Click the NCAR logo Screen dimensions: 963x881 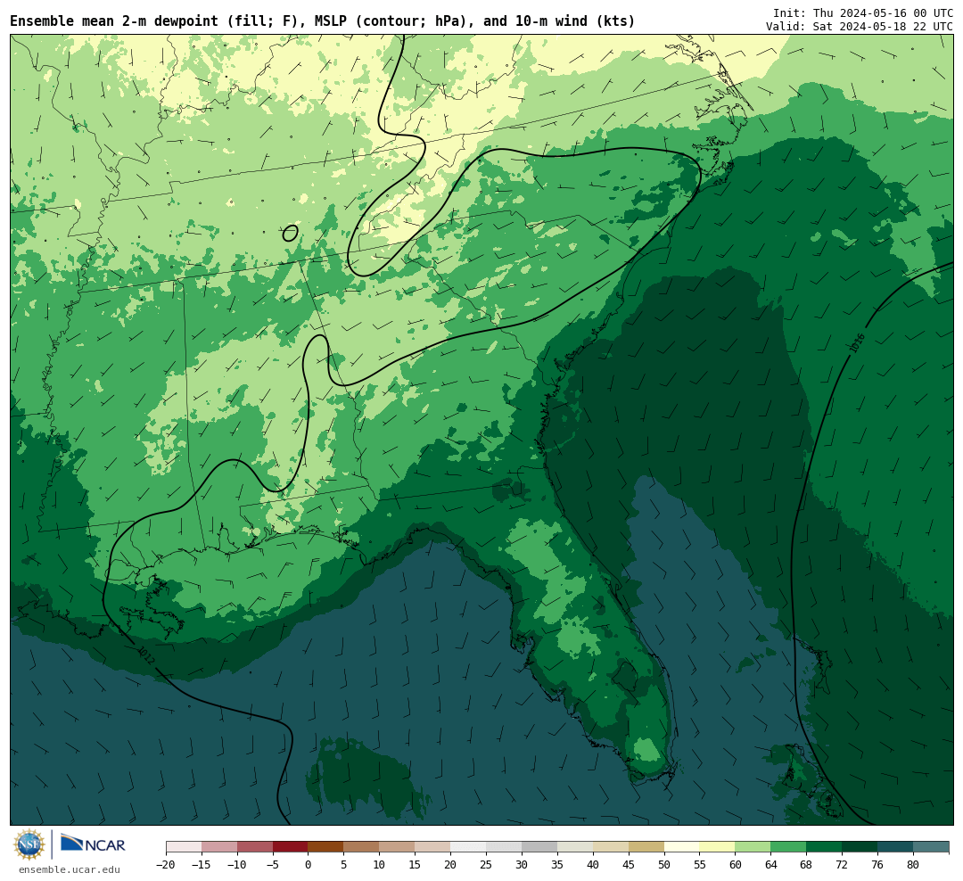pyautogui.click(x=93, y=844)
